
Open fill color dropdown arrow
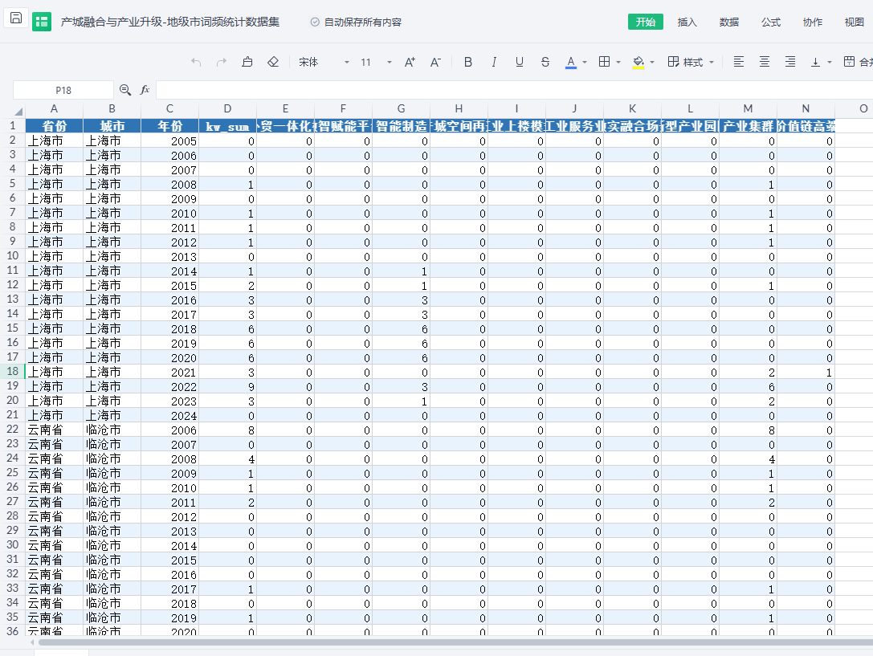point(652,63)
